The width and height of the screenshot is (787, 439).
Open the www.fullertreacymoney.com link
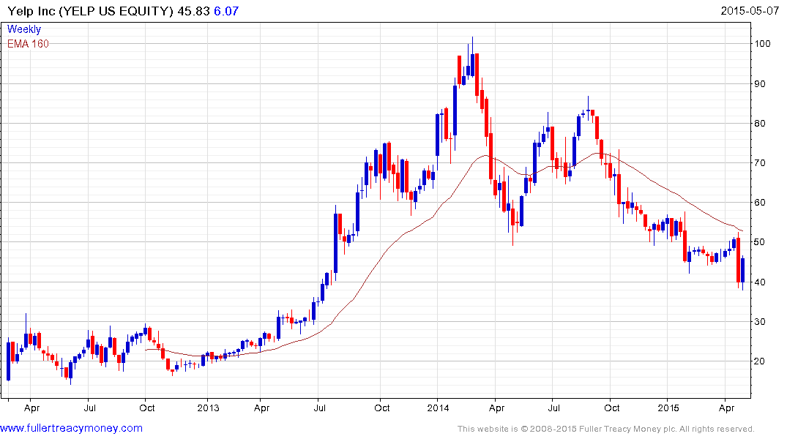pyautogui.click(x=71, y=428)
